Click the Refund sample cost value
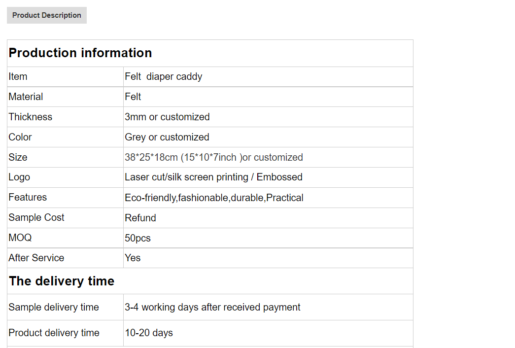This screenshot has height=348, width=515. (x=140, y=218)
